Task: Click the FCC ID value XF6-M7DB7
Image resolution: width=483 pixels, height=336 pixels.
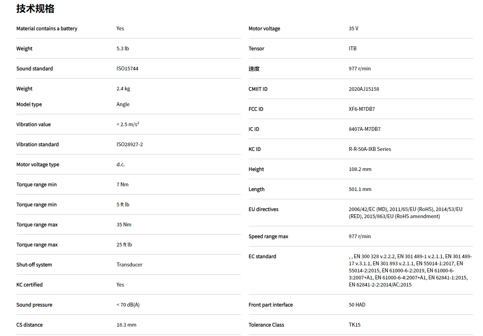Action: [362, 109]
